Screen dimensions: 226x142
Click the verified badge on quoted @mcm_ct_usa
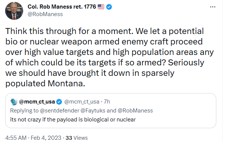click(x=59, y=102)
